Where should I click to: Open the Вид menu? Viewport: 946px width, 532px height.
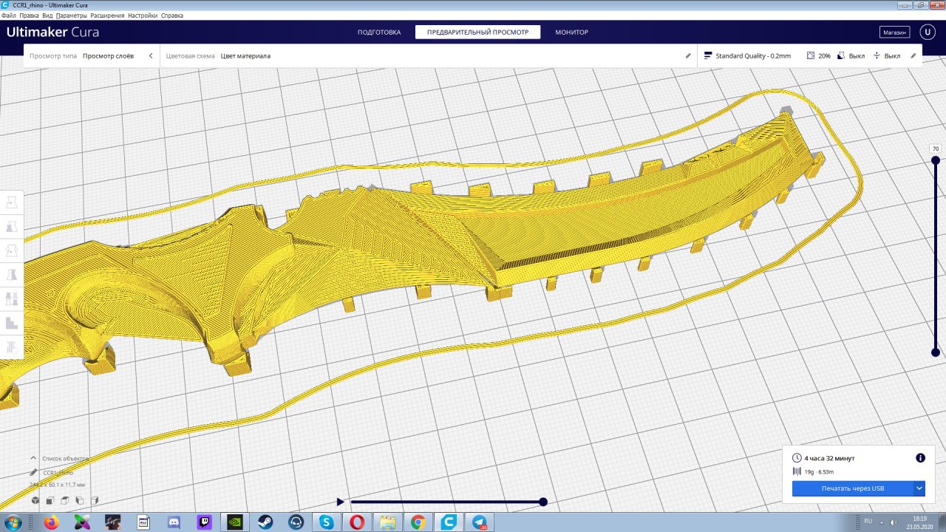pyautogui.click(x=47, y=15)
